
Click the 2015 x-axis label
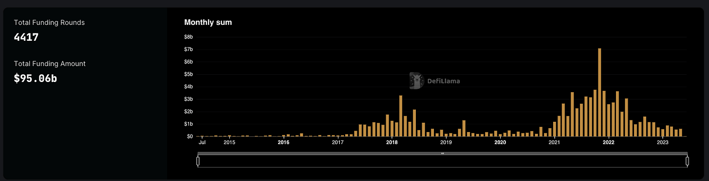[229, 143]
